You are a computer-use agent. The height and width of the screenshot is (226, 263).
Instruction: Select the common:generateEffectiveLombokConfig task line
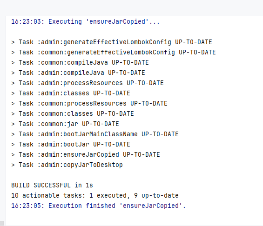tap(114, 53)
